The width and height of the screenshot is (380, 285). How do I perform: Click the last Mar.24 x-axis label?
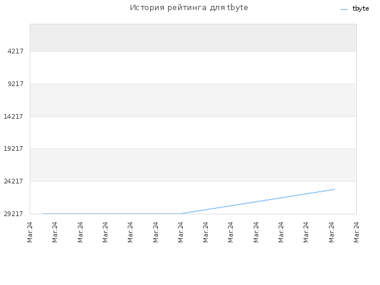(x=356, y=232)
